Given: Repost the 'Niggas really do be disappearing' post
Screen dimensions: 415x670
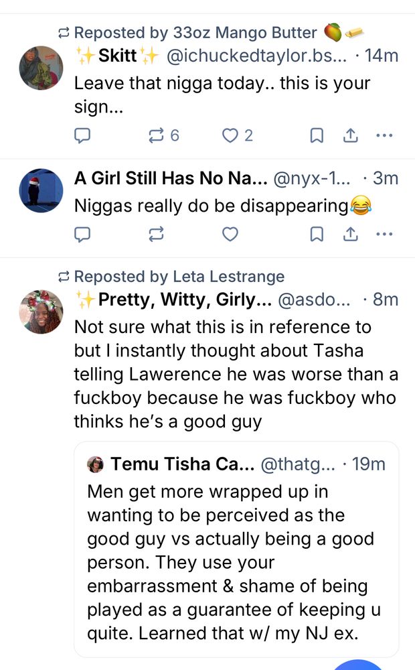Looking at the screenshot, I should point(156,234).
